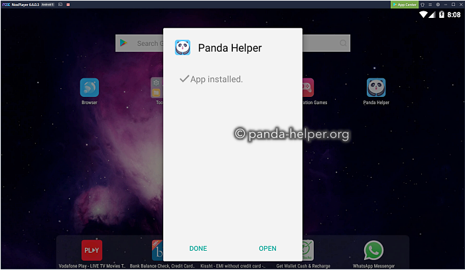The image size is (465, 270).
Task: Click the Android 5 version badge
Action: click(x=48, y=5)
